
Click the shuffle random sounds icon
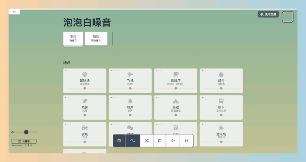pyautogui.click(x=147, y=141)
